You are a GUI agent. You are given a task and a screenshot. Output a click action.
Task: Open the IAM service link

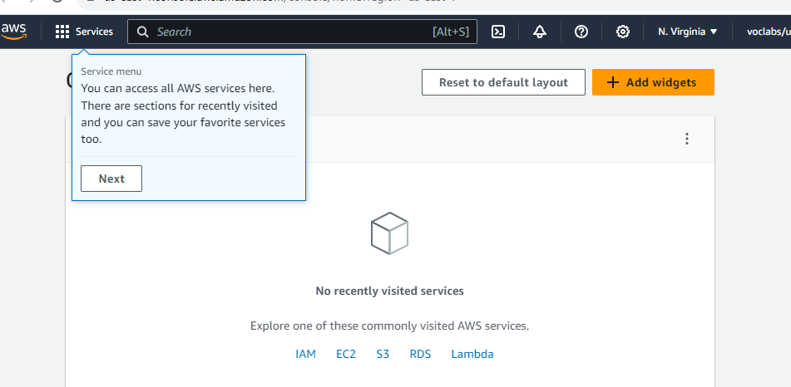point(305,354)
